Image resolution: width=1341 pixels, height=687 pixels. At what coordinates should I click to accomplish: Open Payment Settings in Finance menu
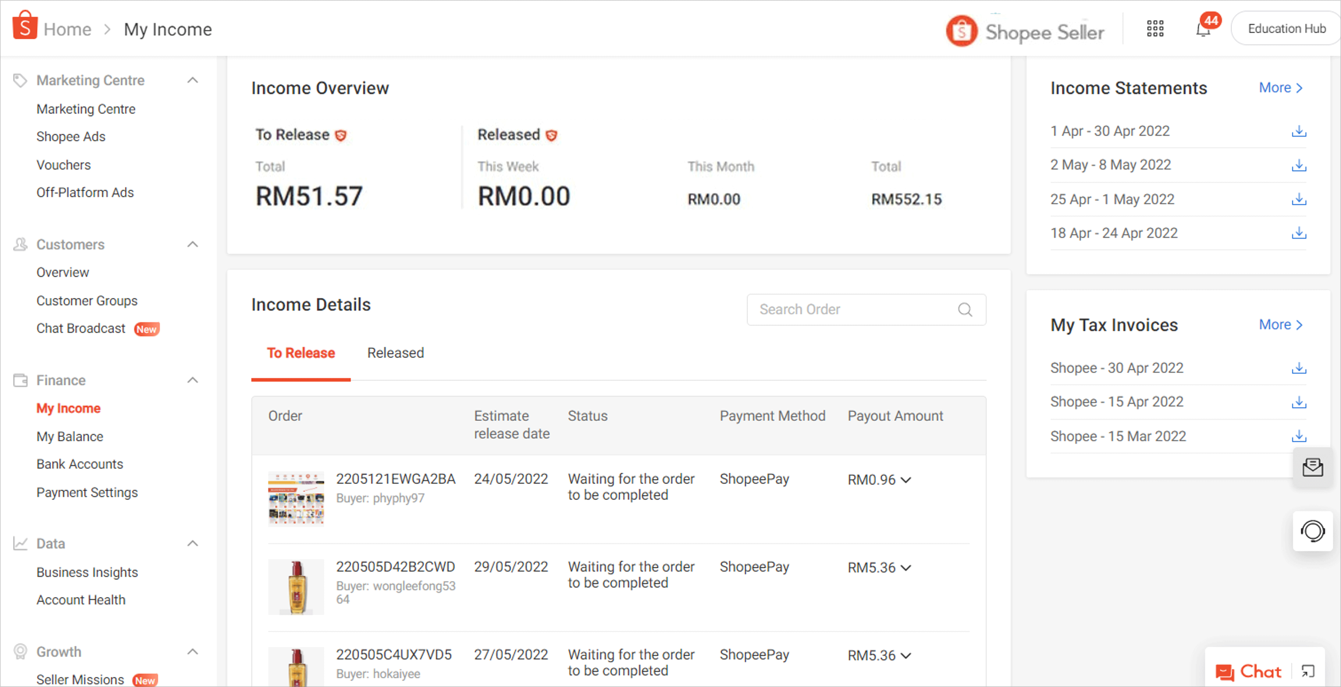(x=87, y=492)
